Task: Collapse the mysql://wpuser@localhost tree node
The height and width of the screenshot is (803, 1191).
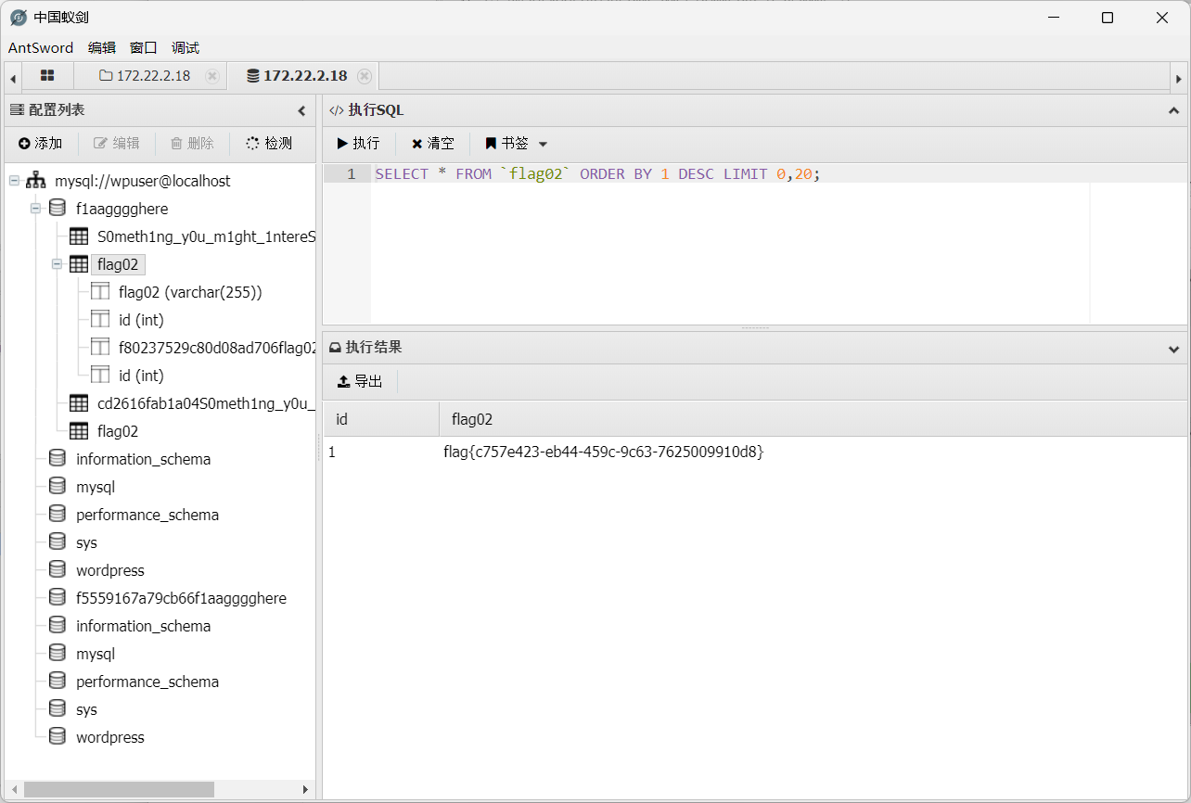Action: [x=14, y=181]
